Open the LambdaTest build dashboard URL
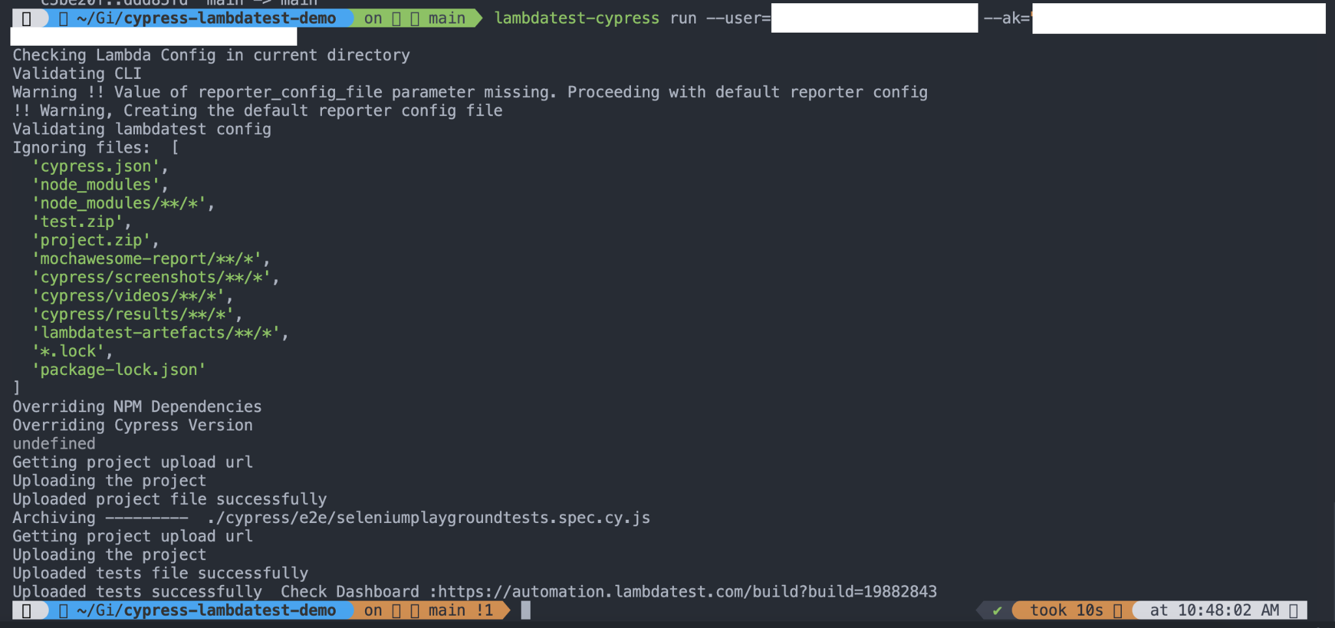Screen dimensions: 1335x628 (687, 592)
